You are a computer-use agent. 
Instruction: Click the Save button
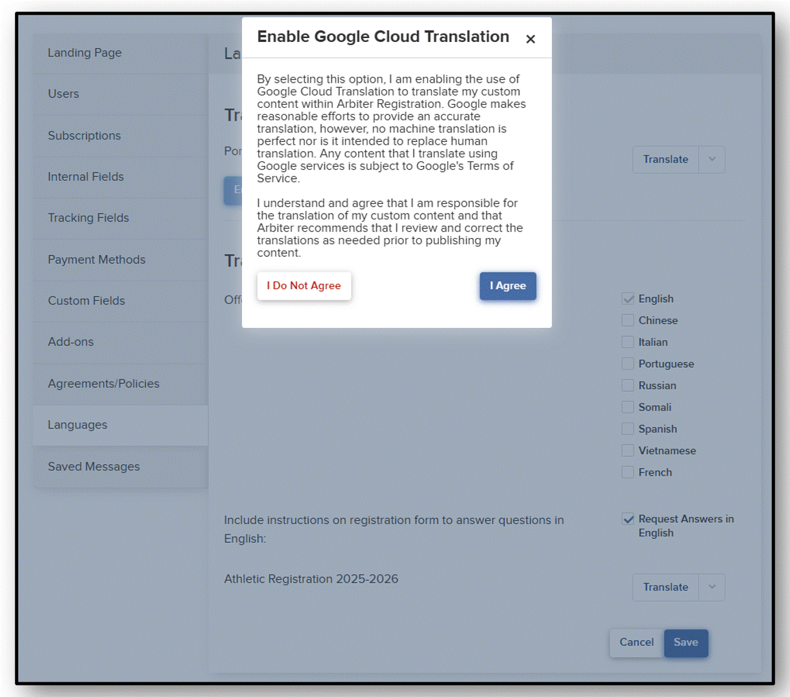(x=686, y=643)
